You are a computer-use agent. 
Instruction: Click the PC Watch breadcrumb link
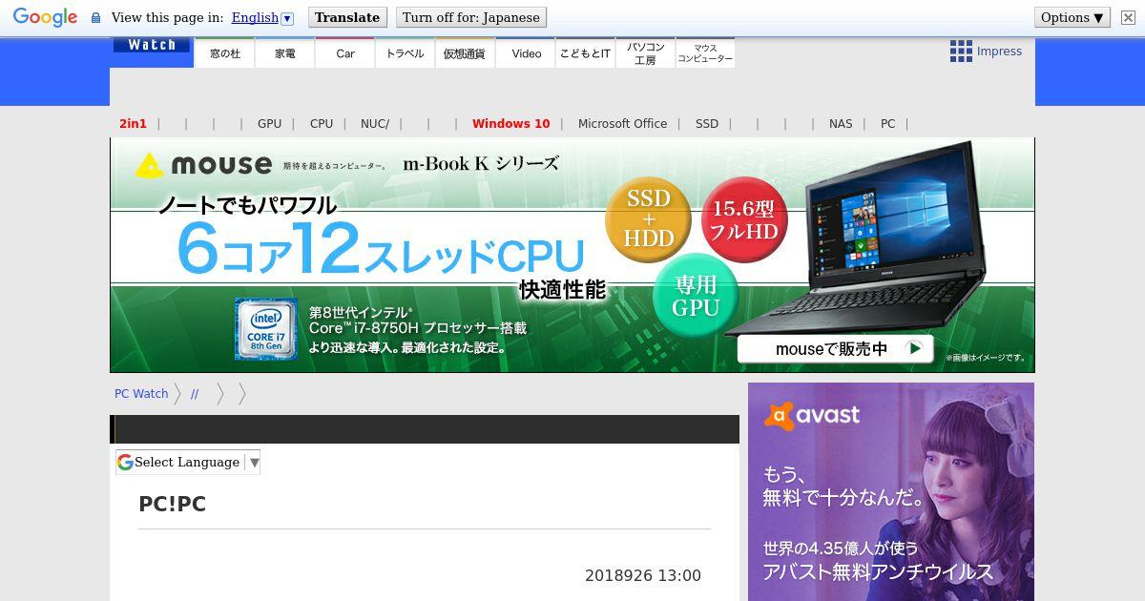(141, 393)
